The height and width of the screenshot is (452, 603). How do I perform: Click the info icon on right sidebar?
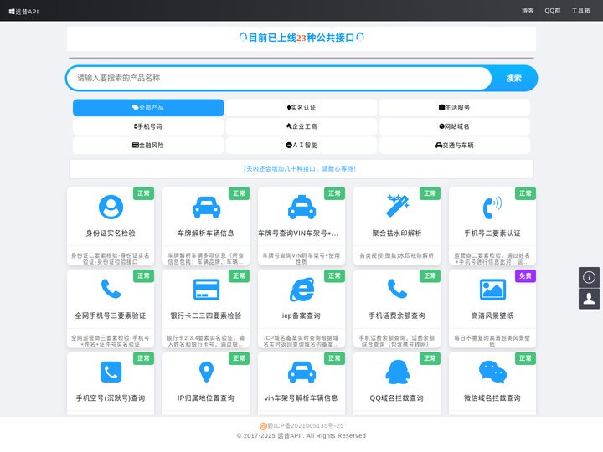tap(589, 277)
